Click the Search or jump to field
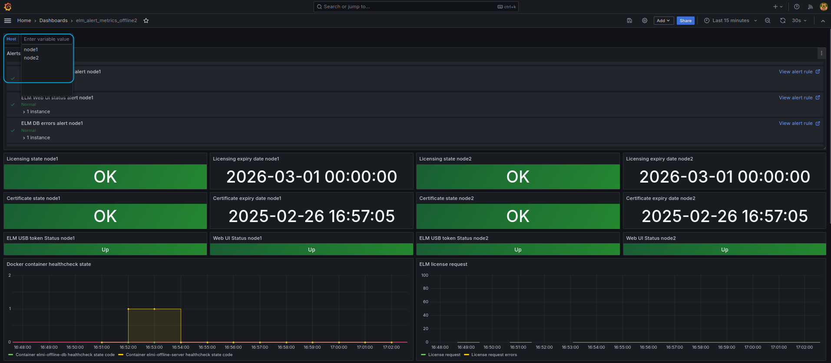This screenshot has height=363, width=831. pyautogui.click(x=408, y=7)
